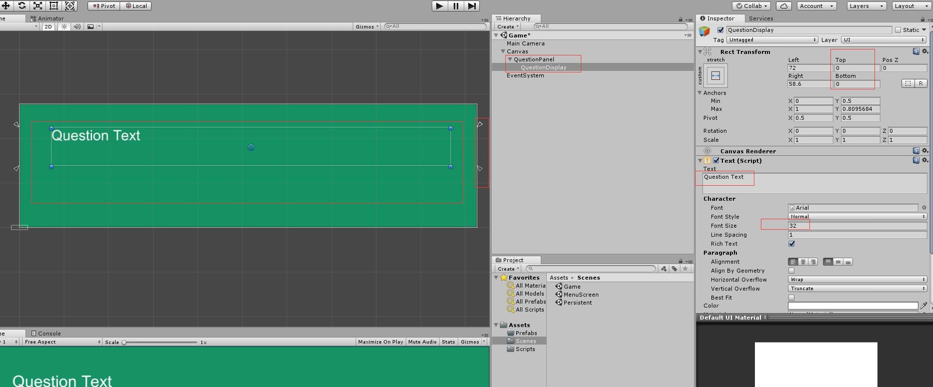Open the Text (Script) help icon
The height and width of the screenshot is (387, 933).
(916, 160)
